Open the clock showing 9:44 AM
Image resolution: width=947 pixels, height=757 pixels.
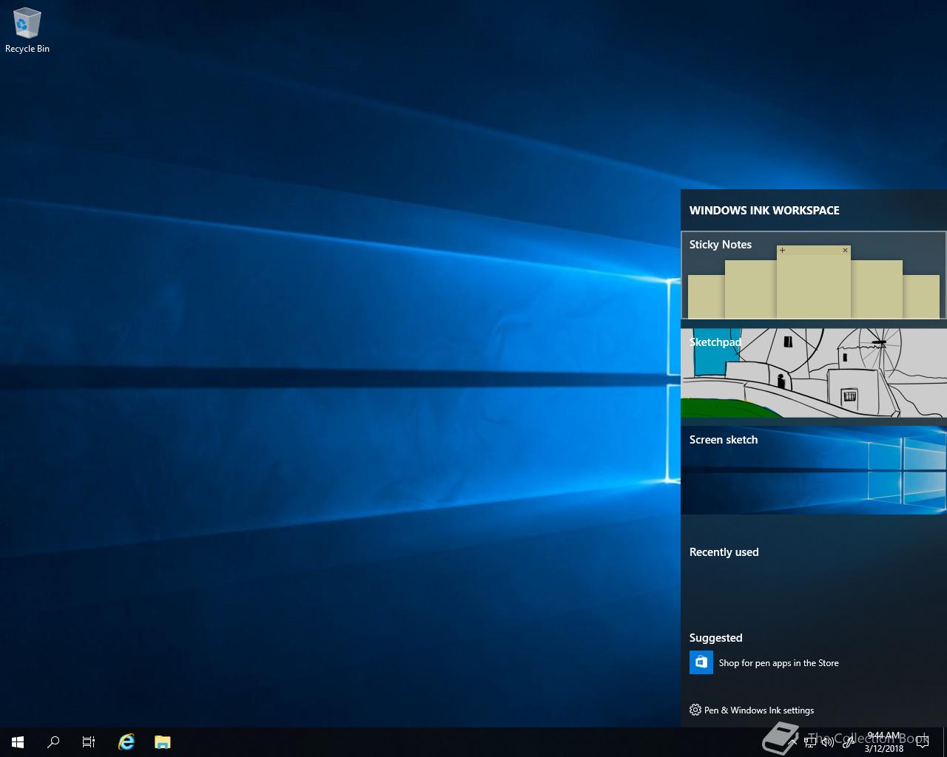tap(884, 742)
